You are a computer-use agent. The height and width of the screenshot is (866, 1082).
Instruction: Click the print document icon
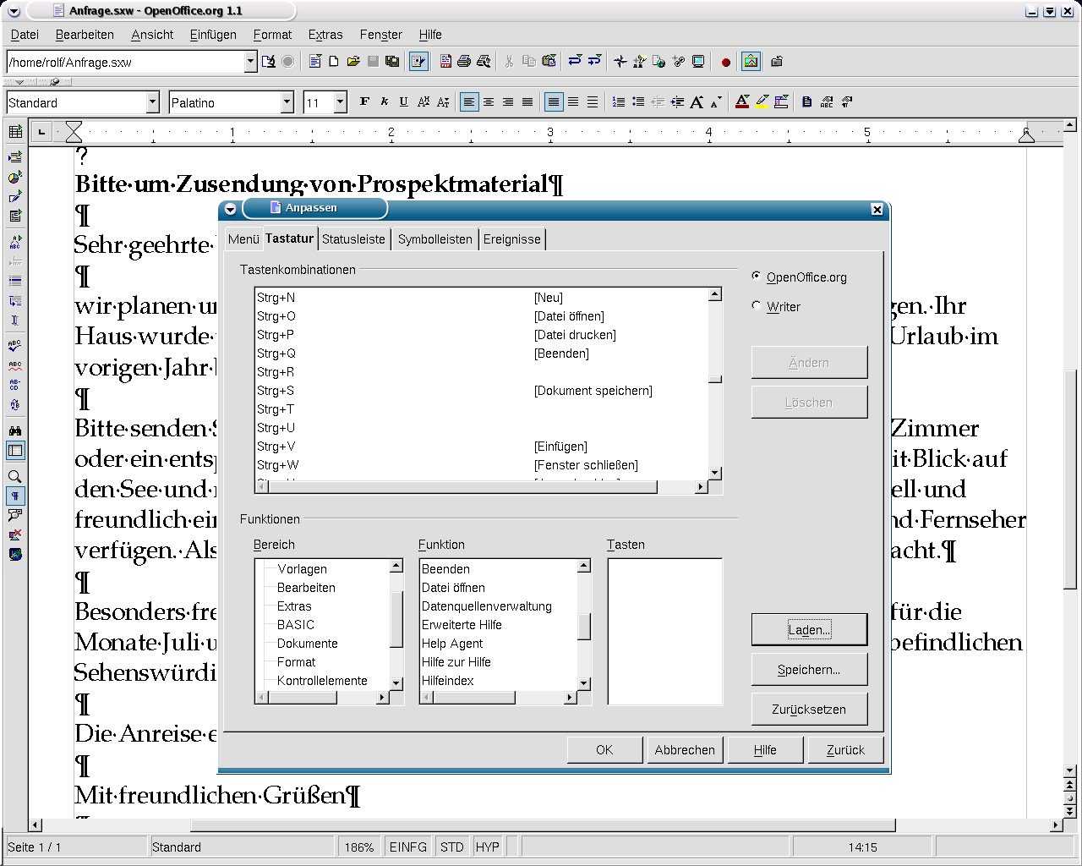pos(464,62)
